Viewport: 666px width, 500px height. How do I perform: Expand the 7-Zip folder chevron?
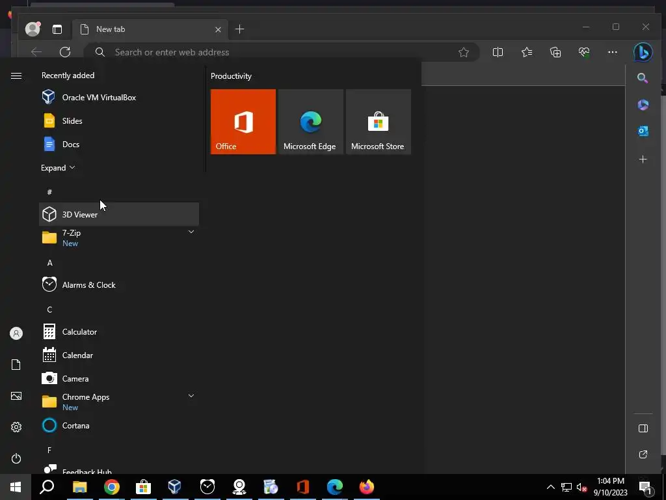(x=191, y=232)
